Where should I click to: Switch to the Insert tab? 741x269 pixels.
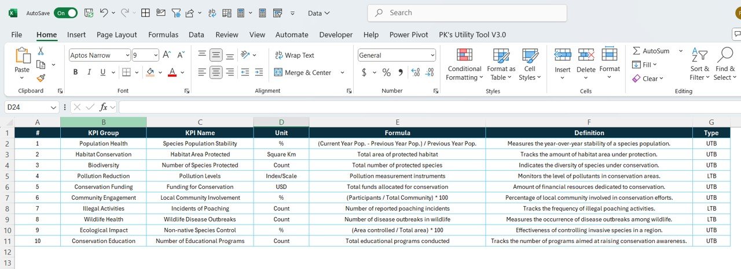[76, 35]
